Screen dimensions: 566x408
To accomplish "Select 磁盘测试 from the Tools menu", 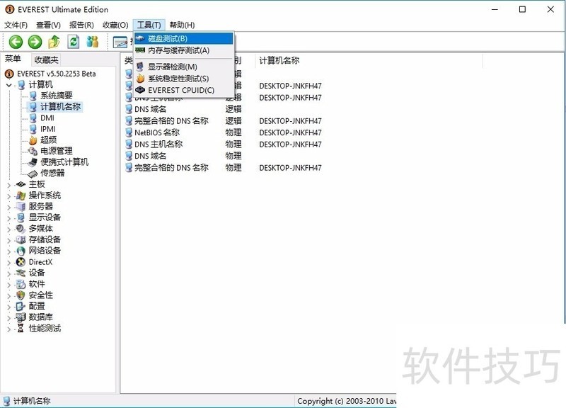I will point(169,38).
